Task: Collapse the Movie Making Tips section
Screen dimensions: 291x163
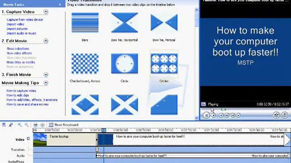Action: (46, 82)
